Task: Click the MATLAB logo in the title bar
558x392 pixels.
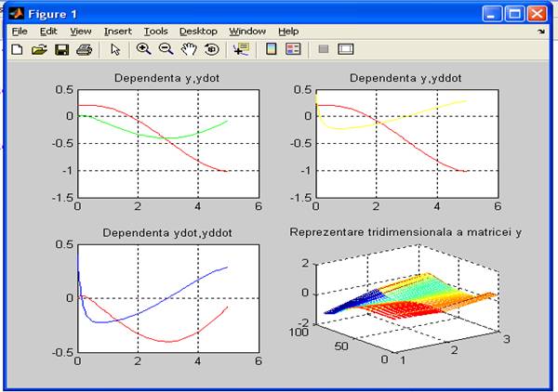Action: pyautogui.click(x=16, y=14)
